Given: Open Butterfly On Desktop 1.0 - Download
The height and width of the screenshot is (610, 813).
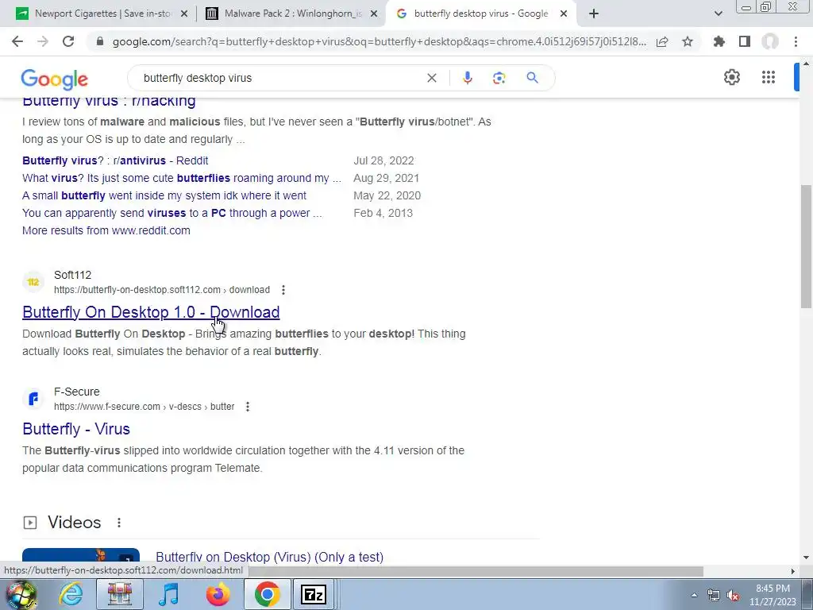Looking at the screenshot, I should tap(151, 311).
